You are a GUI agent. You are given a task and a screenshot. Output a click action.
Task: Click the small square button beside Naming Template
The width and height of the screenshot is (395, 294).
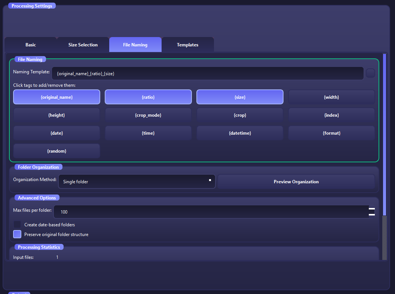click(x=370, y=73)
